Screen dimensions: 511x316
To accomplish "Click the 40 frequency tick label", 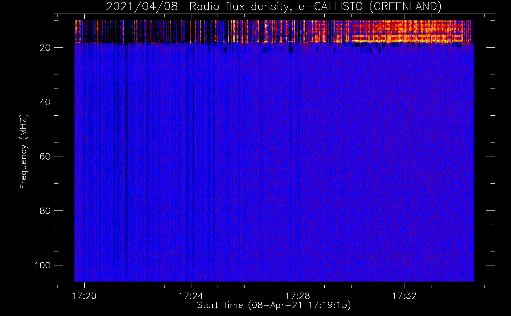I will pos(45,102).
